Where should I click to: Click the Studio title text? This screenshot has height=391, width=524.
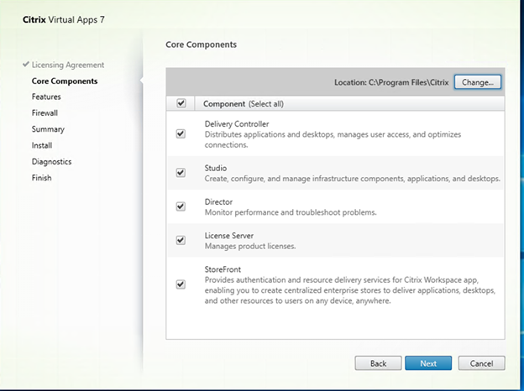pos(216,168)
